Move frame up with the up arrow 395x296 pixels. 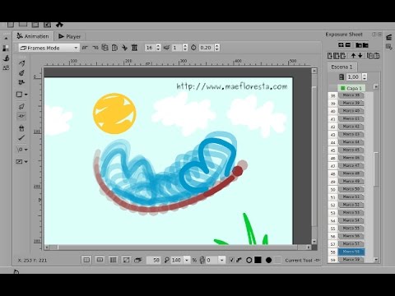(x=353, y=56)
